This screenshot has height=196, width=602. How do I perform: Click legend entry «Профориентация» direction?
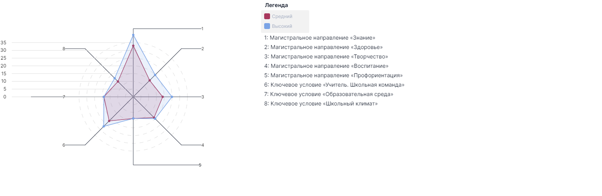click(x=334, y=75)
